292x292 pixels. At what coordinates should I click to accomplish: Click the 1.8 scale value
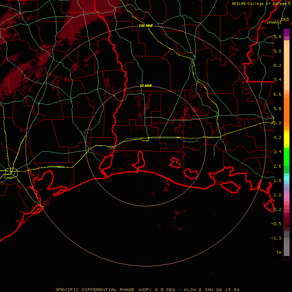pyautogui.click(x=277, y=181)
